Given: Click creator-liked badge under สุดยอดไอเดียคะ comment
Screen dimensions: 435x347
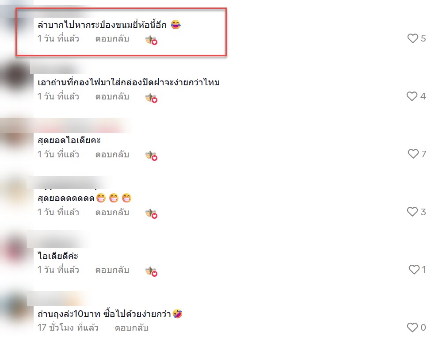Looking at the screenshot, I should pyautogui.click(x=151, y=156).
